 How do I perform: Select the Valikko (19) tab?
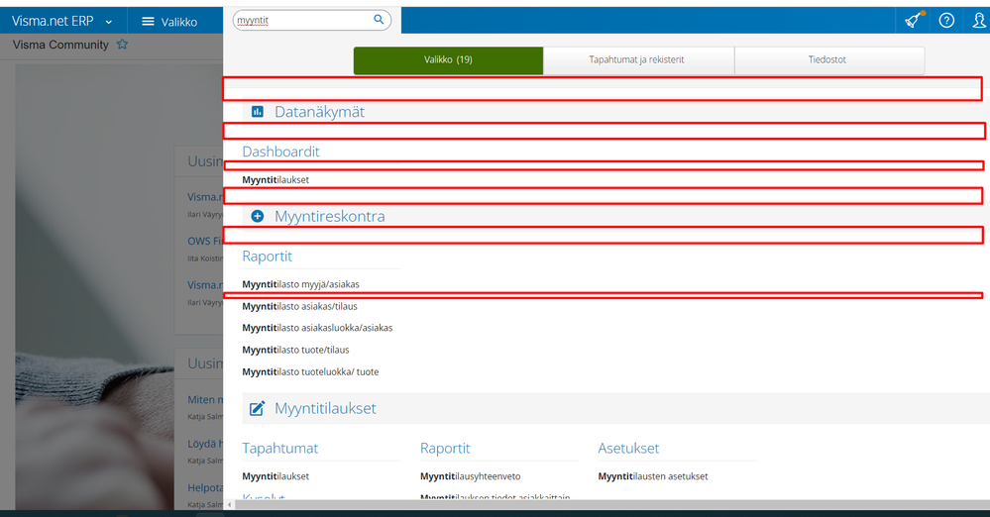pyautogui.click(x=448, y=60)
